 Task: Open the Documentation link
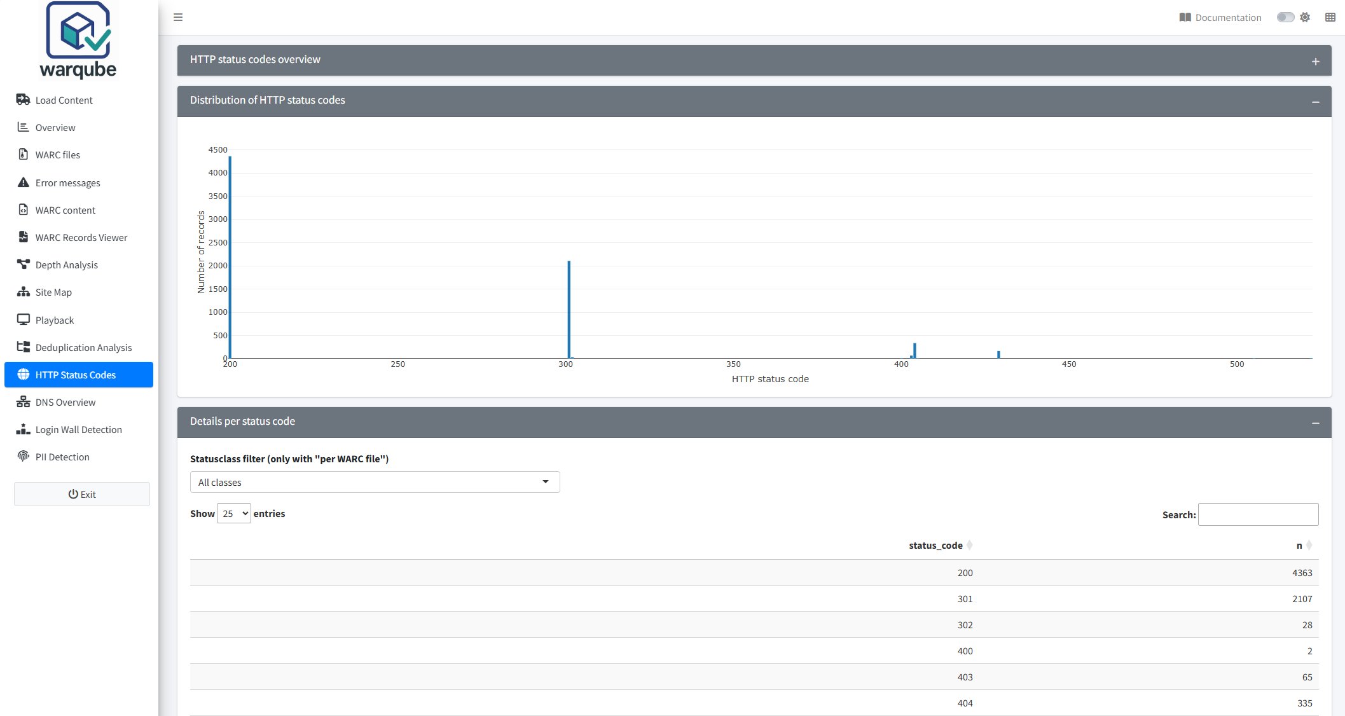pos(1220,17)
